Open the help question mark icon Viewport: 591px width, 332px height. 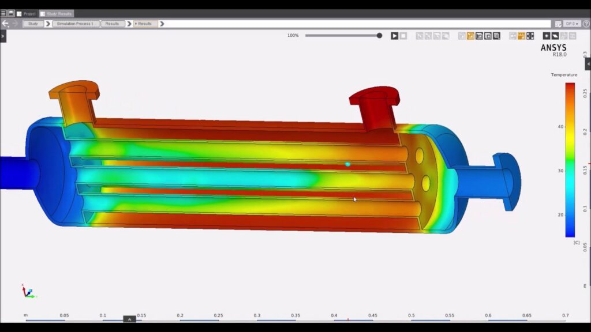tap(586, 24)
